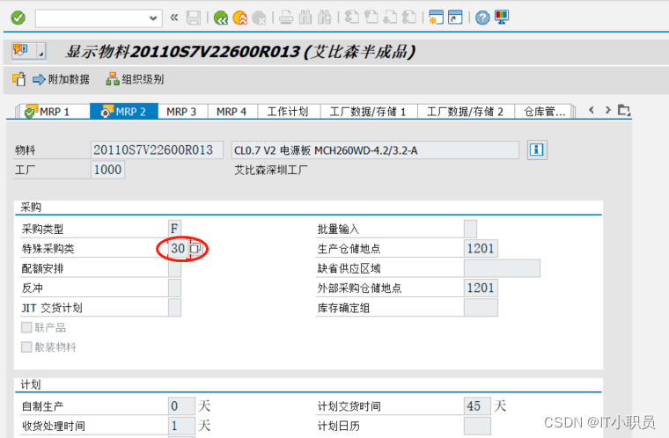This screenshot has width=669, height=438.
Task: Open the value help next to 30
Action: point(195,248)
